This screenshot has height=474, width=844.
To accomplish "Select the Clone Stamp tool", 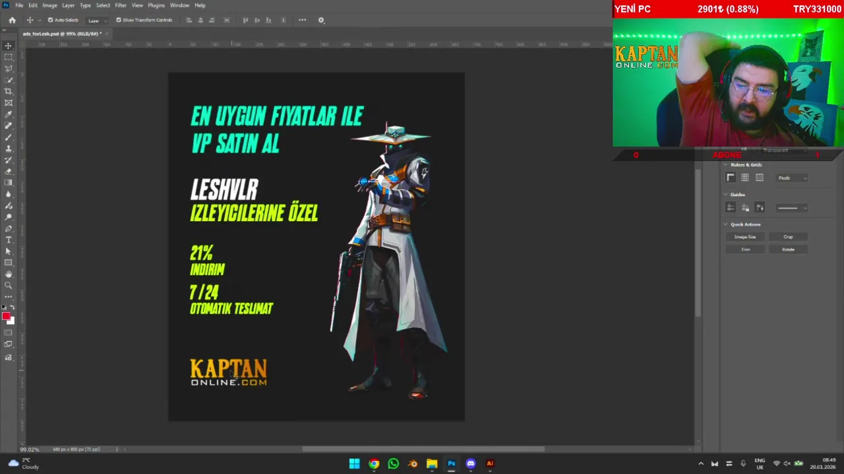I will 9,148.
